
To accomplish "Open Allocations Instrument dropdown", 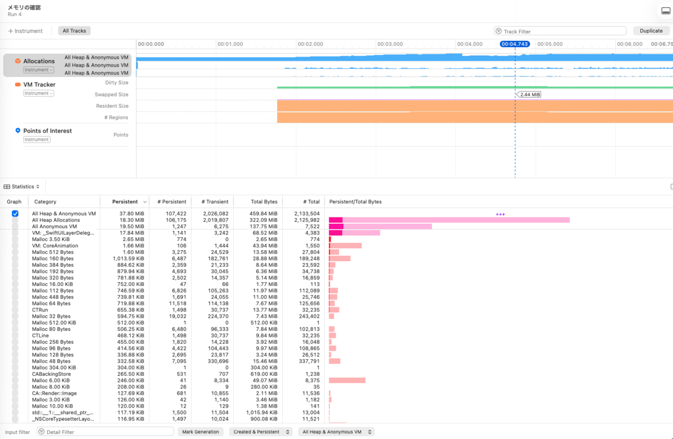I will [x=39, y=70].
